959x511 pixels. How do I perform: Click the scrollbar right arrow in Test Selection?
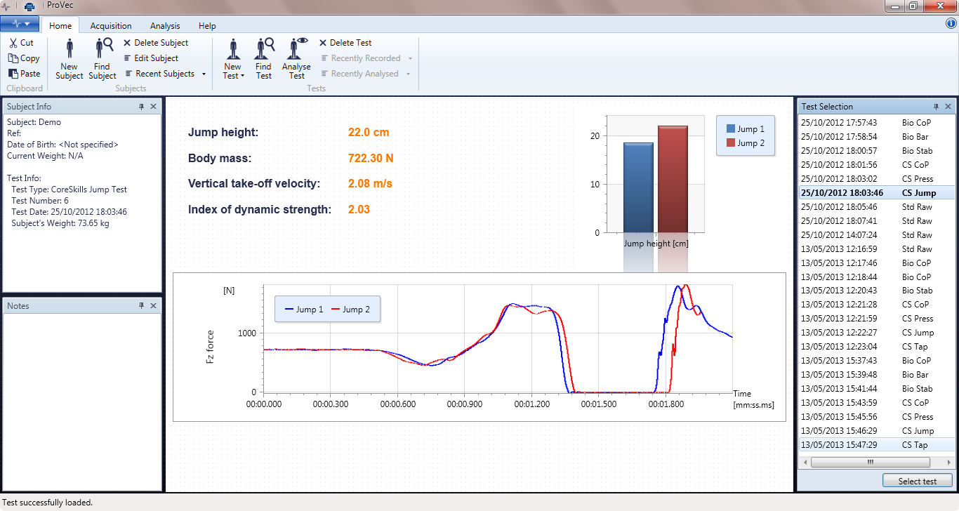(951, 463)
